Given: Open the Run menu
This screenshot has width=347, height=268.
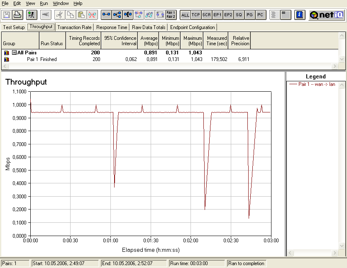Looking at the screenshot, I should pos(44,3).
